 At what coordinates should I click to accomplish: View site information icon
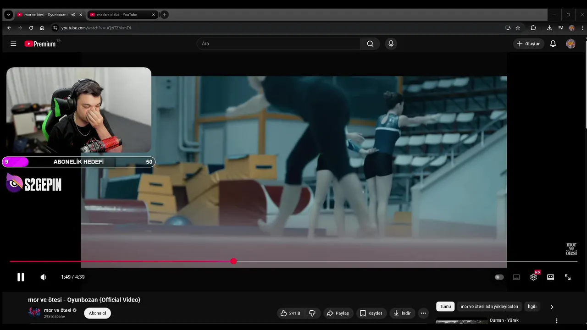[55, 28]
